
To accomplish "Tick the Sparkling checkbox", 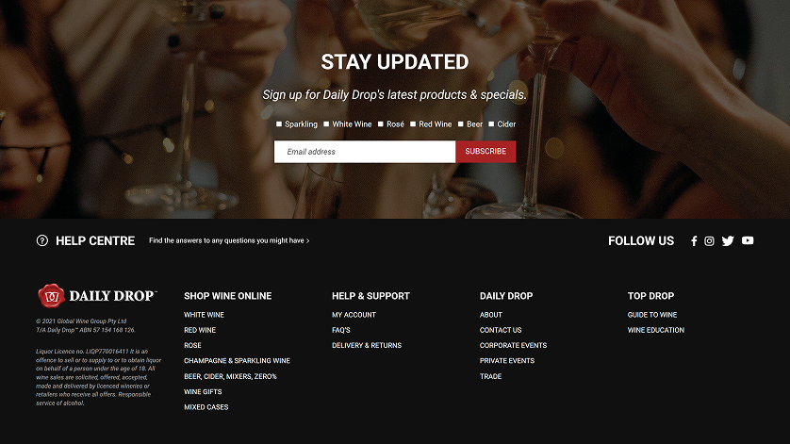I will (x=279, y=124).
